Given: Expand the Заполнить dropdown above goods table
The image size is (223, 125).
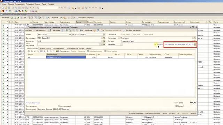Looking at the screenshot, I should coord(64,51).
